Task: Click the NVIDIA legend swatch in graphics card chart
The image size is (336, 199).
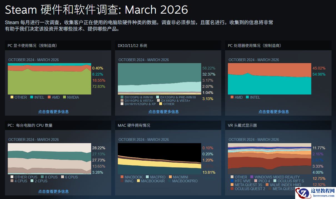Action: pos(65,97)
